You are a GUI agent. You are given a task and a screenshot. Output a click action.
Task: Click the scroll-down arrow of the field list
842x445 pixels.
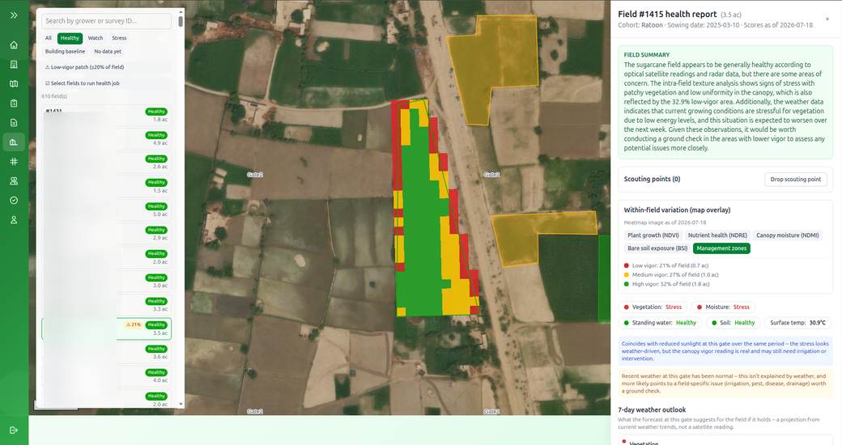(x=181, y=405)
